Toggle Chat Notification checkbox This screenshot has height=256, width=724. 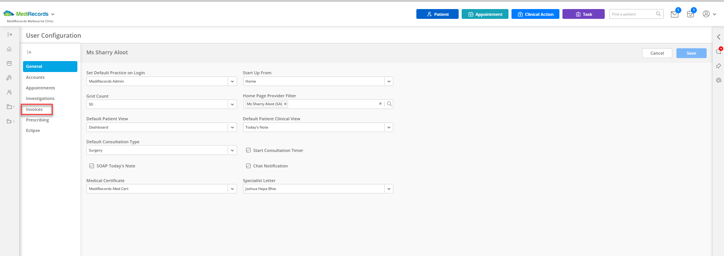[248, 166]
